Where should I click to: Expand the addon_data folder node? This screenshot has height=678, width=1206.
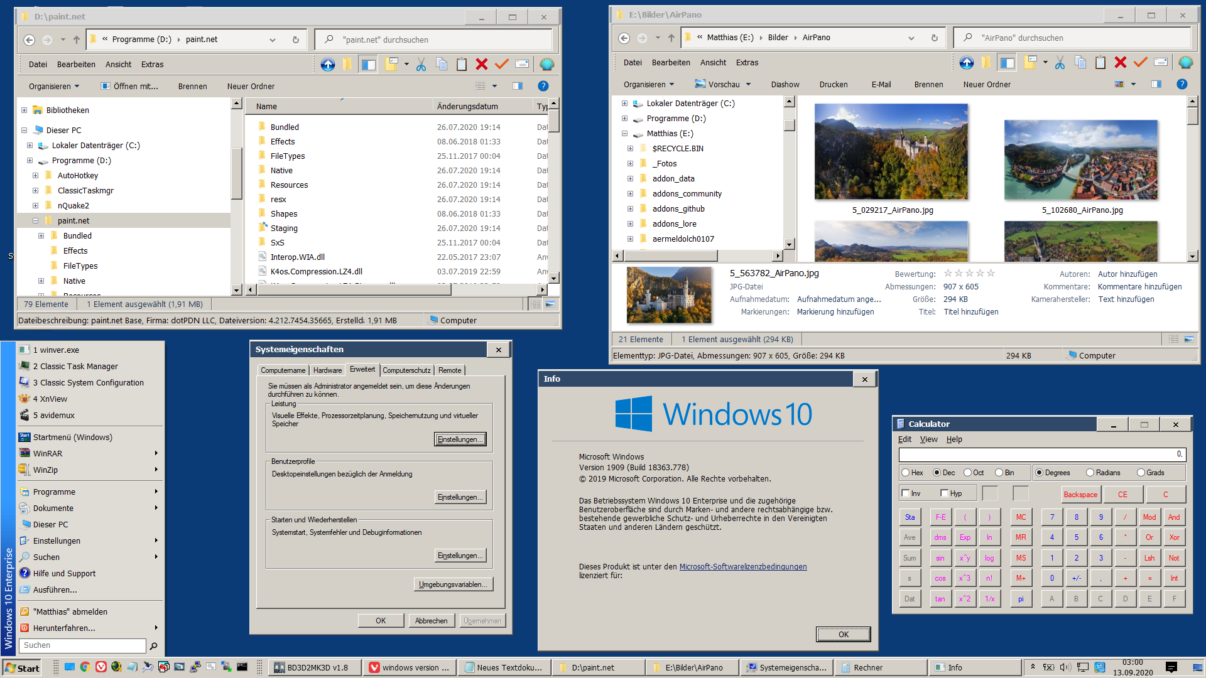click(631, 178)
